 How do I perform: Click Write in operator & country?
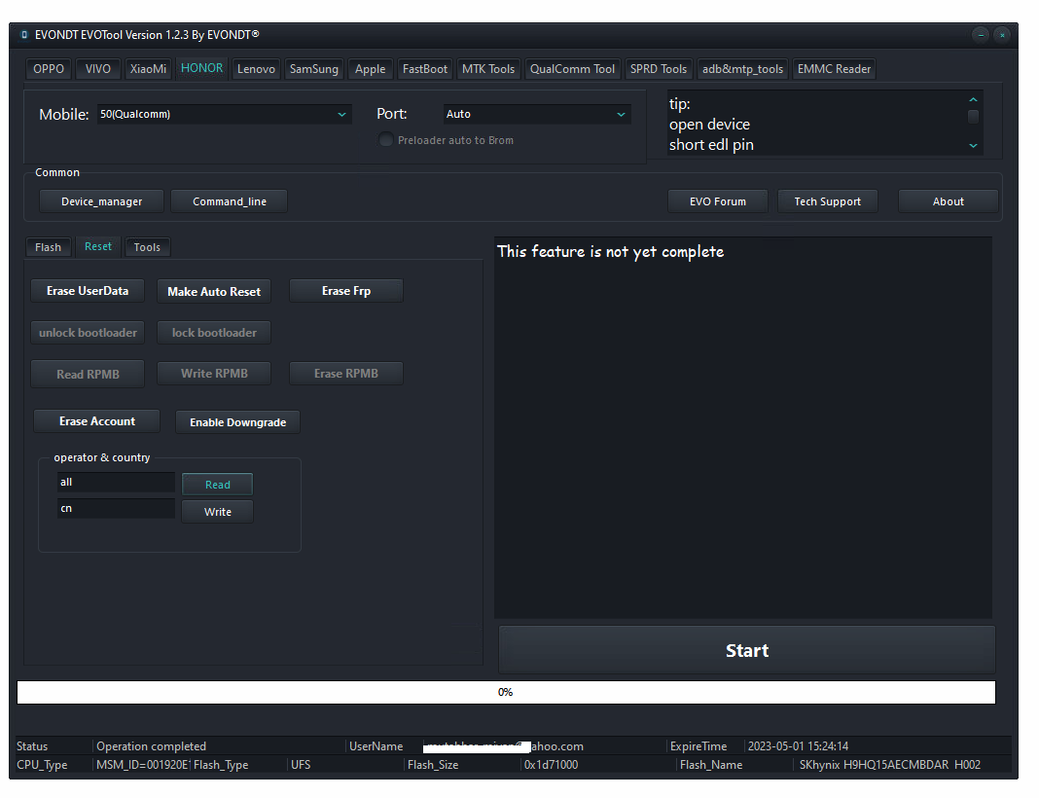217,512
